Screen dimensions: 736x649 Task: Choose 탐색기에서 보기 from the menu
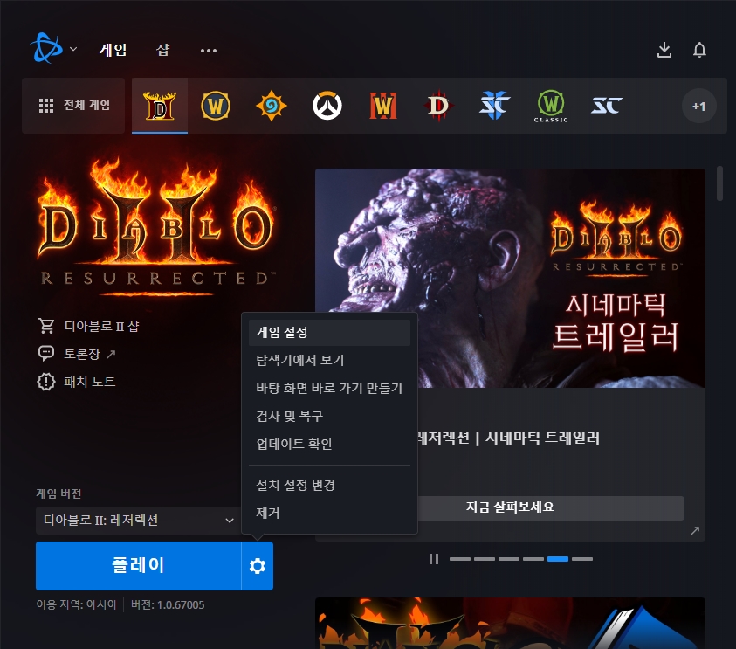pos(329,360)
